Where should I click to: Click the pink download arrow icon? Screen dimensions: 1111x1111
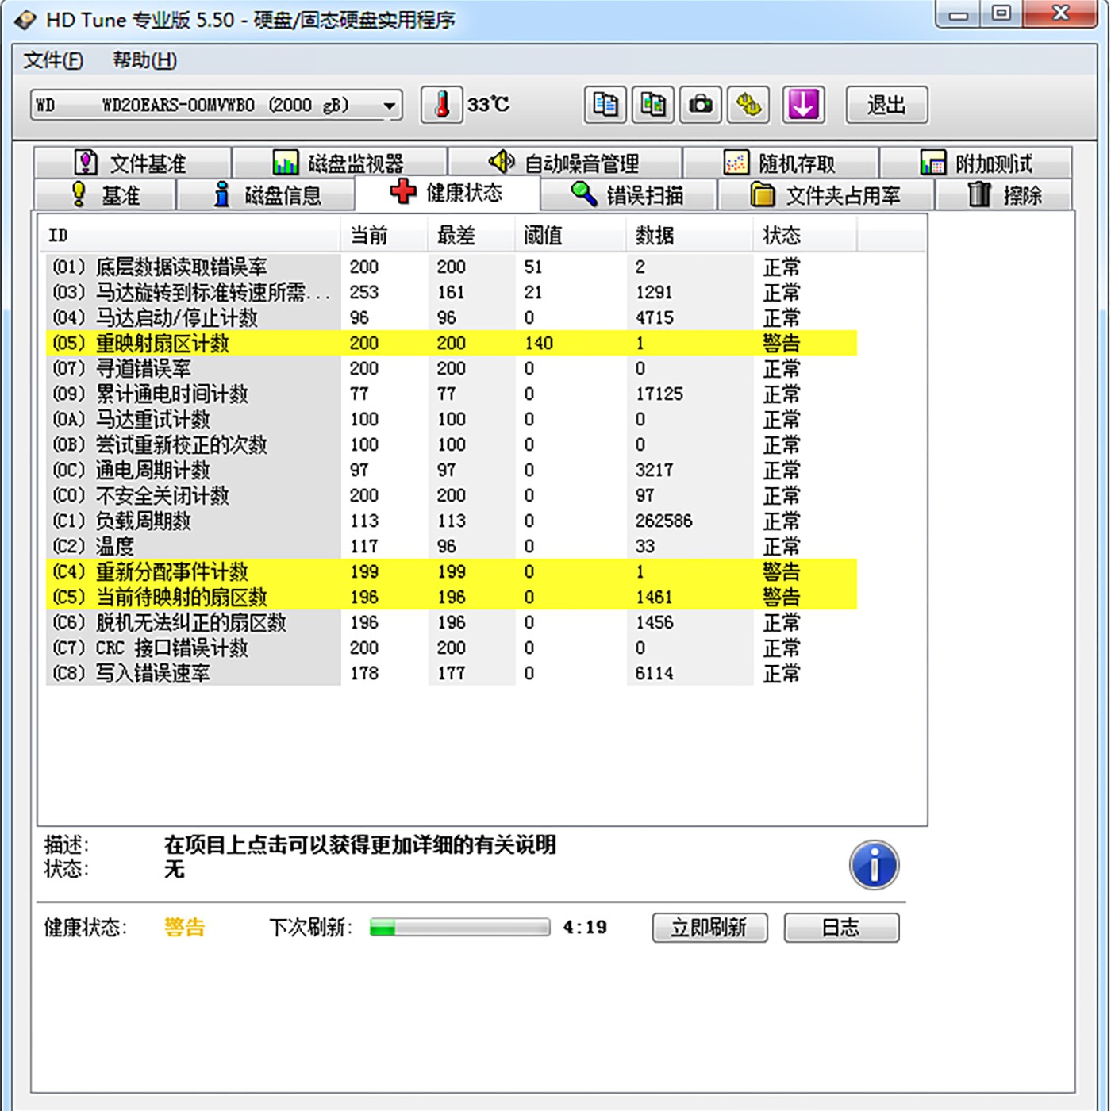803,105
